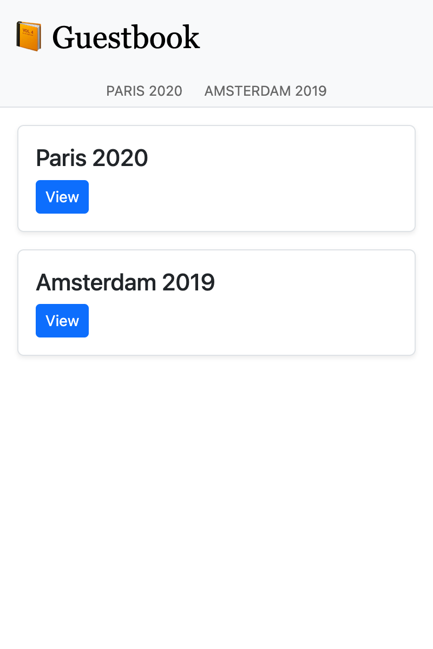The image size is (433, 649).
Task: Tap the book emoji next to Guestbook
Action: coord(29,37)
